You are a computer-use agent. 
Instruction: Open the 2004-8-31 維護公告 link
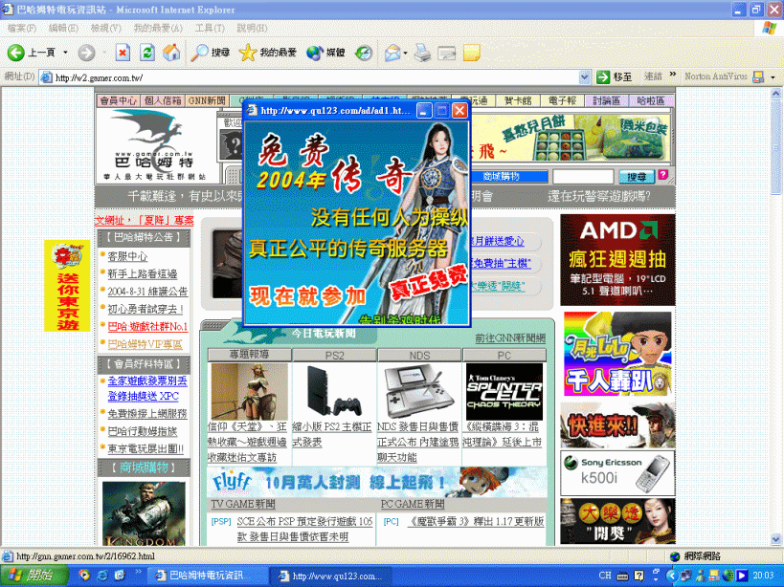coord(147,292)
